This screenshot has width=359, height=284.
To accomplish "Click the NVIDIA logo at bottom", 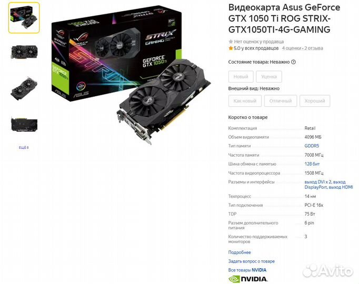I will pyautogui.click(x=248, y=279).
